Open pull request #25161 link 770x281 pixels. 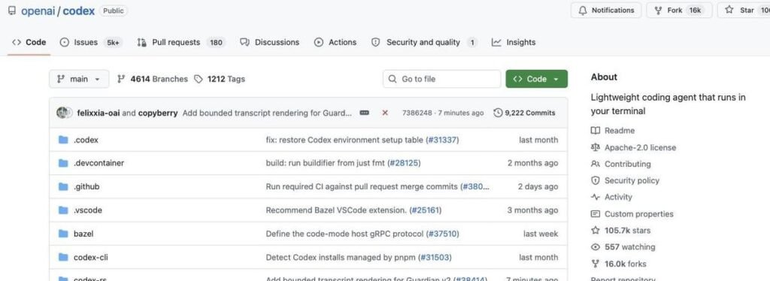(425, 210)
